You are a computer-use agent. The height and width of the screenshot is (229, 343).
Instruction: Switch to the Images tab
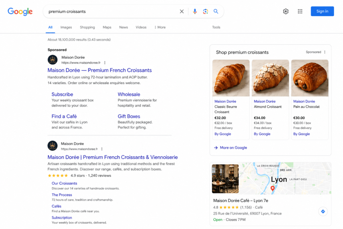[x=66, y=27]
